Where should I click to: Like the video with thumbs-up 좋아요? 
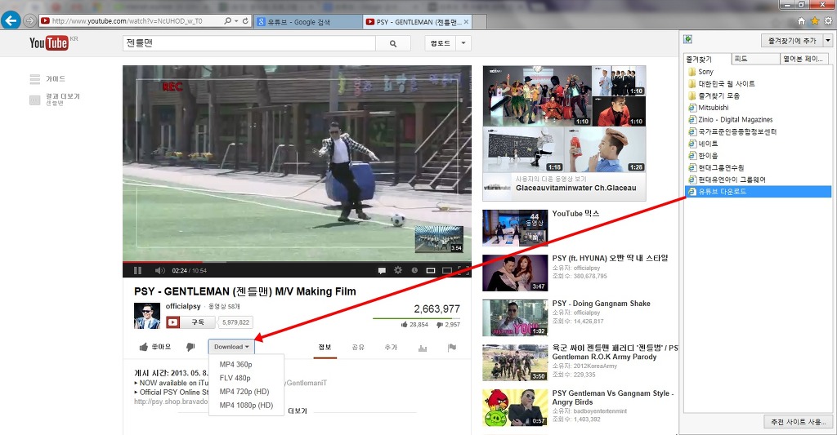pyautogui.click(x=154, y=347)
